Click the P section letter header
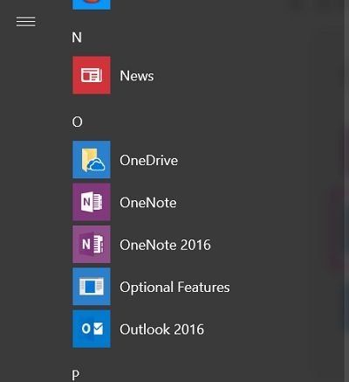 pos(76,375)
